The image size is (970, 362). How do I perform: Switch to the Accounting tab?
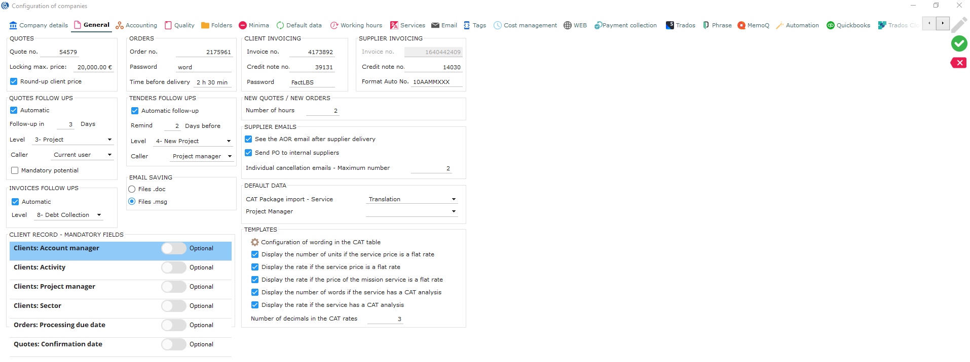136,25
